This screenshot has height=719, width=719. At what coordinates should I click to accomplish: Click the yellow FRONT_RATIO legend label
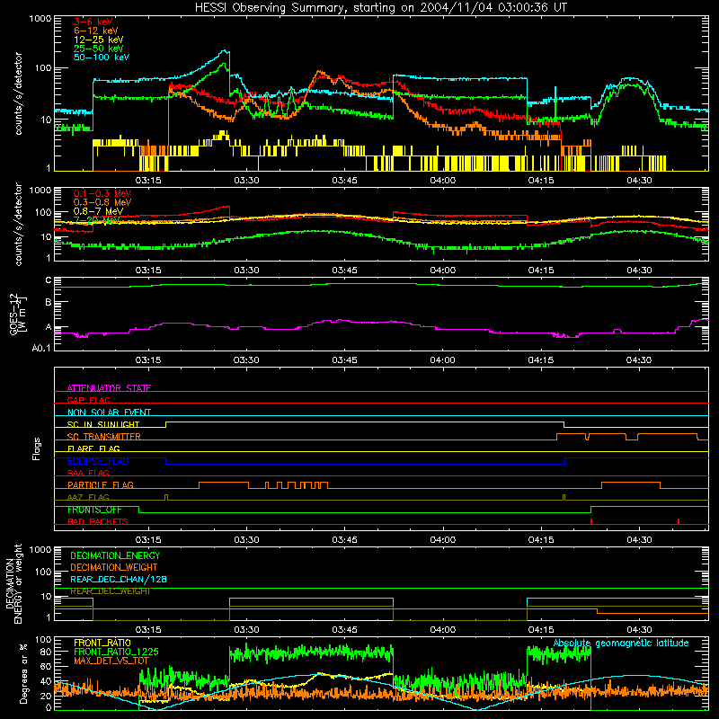[x=102, y=643]
